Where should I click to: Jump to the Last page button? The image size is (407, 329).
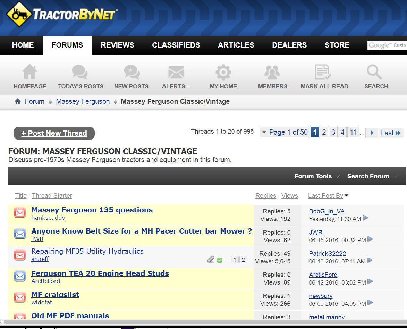pos(391,133)
